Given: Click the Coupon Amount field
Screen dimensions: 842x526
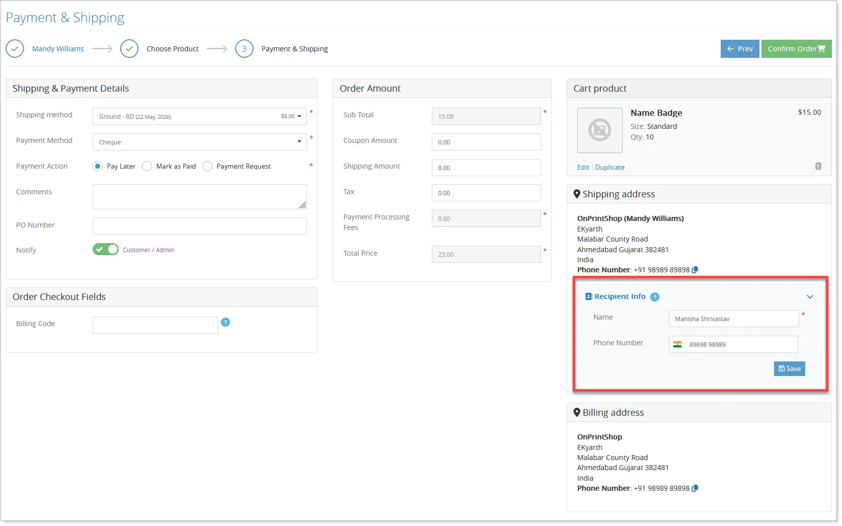Looking at the screenshot, I should point(486,142).
